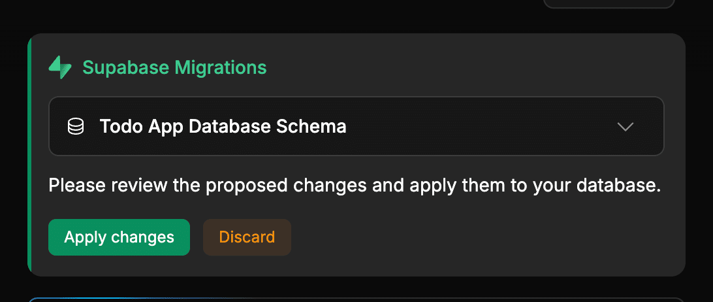Click the phrase 'apply them to your database'
Screen dimensions: 713x302
click(535, 186)
